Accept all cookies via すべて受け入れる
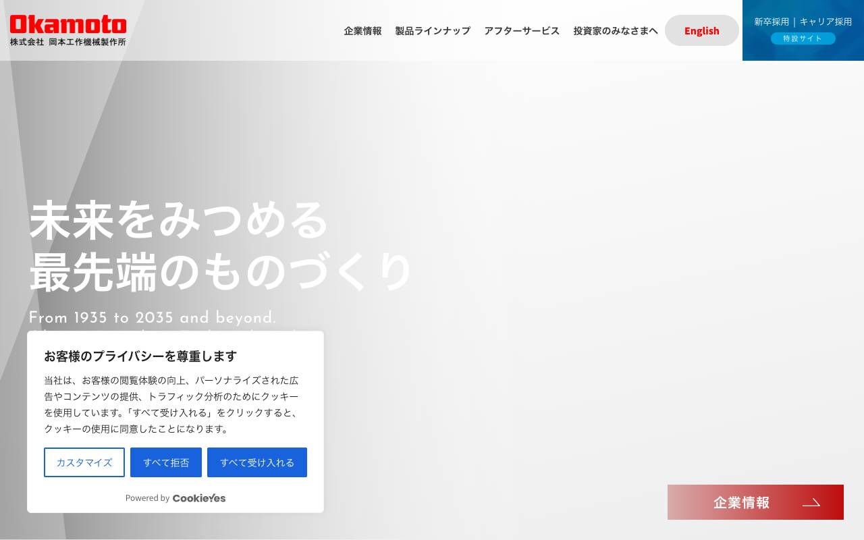 tap(257, 462)
